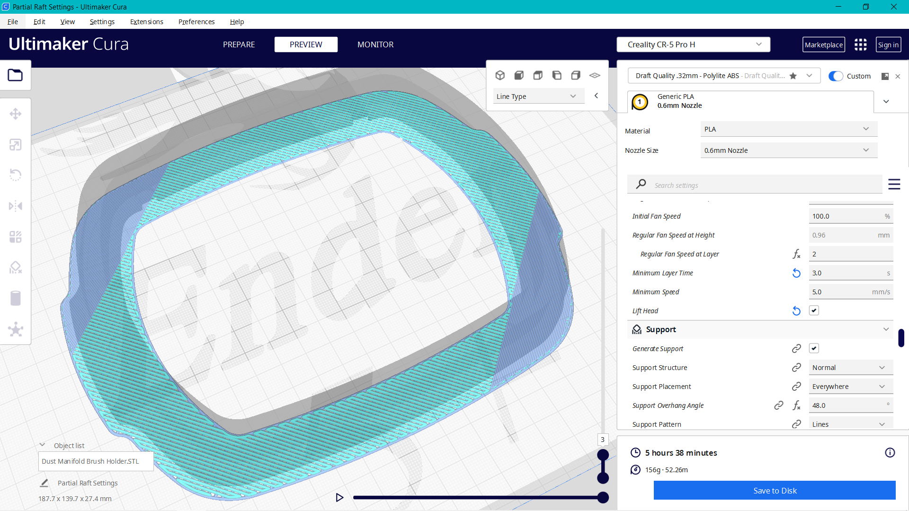Open the settings hamburger menu icon
The height and width of the screenshot is (511, 909).
coord(894,185)
